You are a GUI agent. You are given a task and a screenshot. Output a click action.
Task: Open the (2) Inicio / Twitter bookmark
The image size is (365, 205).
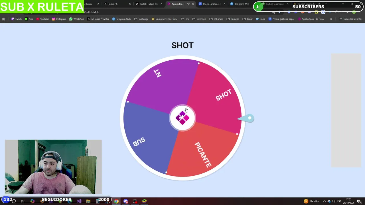[98, 19]
